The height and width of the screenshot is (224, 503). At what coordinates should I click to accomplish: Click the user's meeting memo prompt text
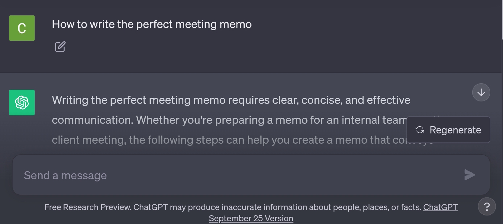pos(152,24)
